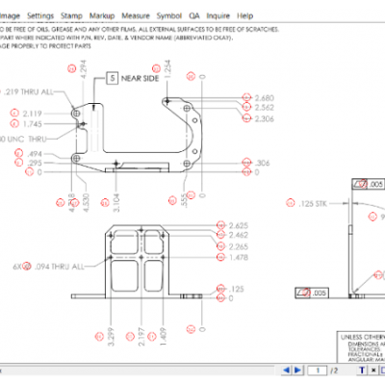Image resolution: width=385 pixels, height=385 pixels.
Task: Open the Inquire menu
Action: tap(218, 15)
